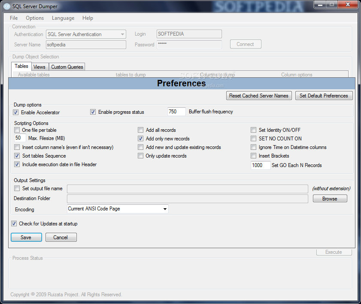Screen dimensions: 361x304
Task: Enable Set Identity ON/OFF
Action: pyautogui.click(x=254, y=130)
